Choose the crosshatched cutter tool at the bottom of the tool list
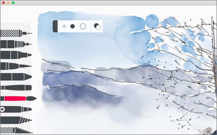Viewport: 217px width, 135px height. coord(17,130)
